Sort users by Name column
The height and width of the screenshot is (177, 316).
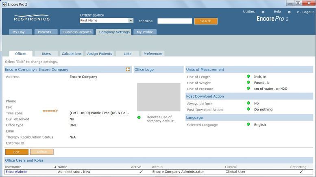(x=62, y=166)
